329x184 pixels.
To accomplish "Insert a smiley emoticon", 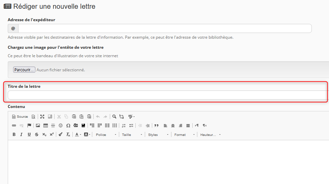I will click(61, 125).
